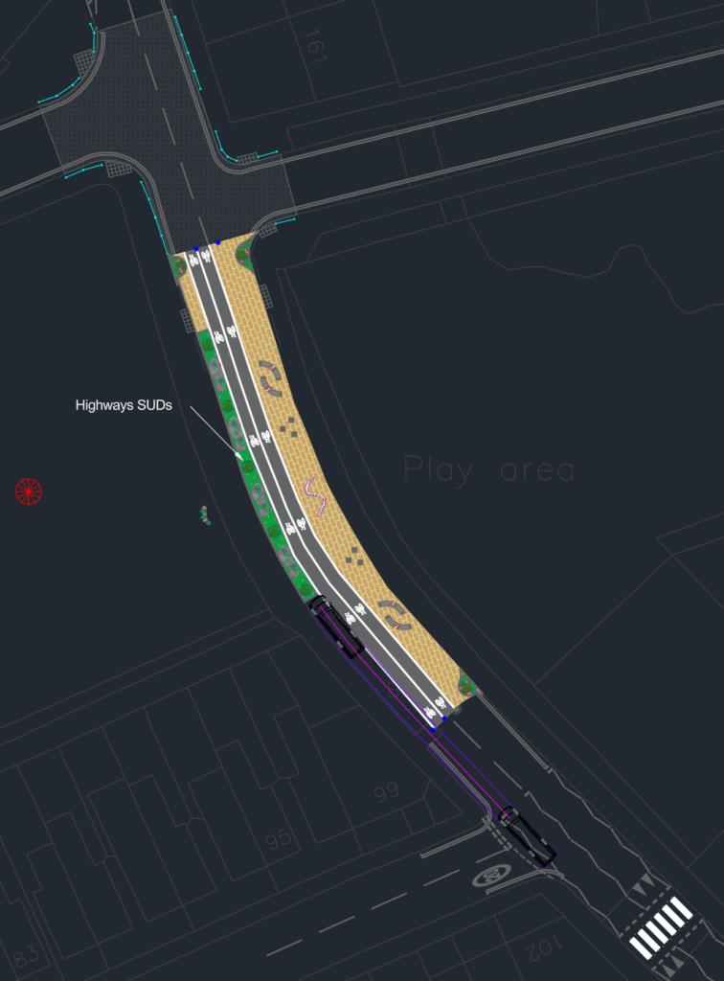Select the house number 99 label
The width and height of the screenshot is (724, 981).
click(x=386, y=792)
